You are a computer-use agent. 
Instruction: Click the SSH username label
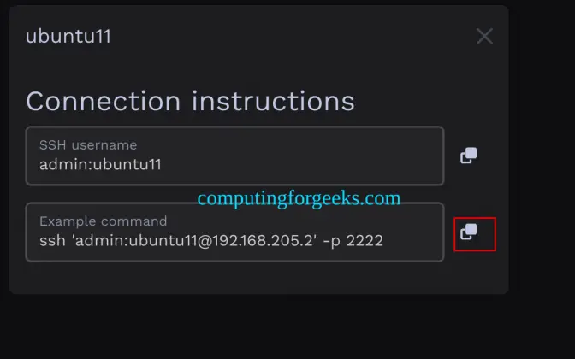[x=88, y=145]
